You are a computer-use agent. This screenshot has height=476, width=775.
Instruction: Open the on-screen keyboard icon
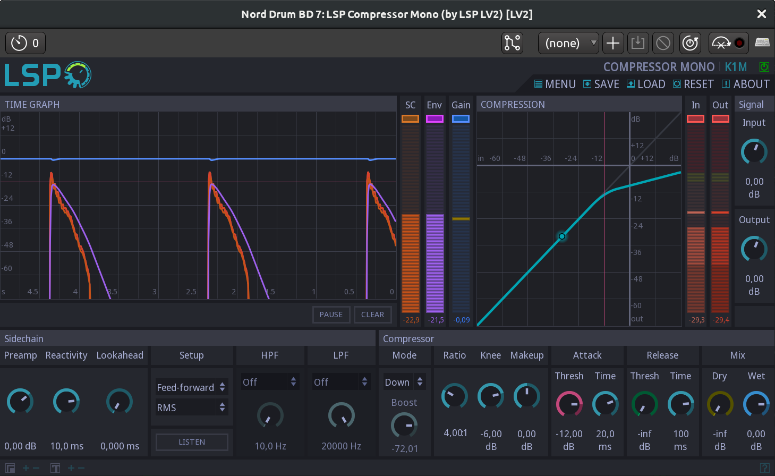[x=762, y=43]
